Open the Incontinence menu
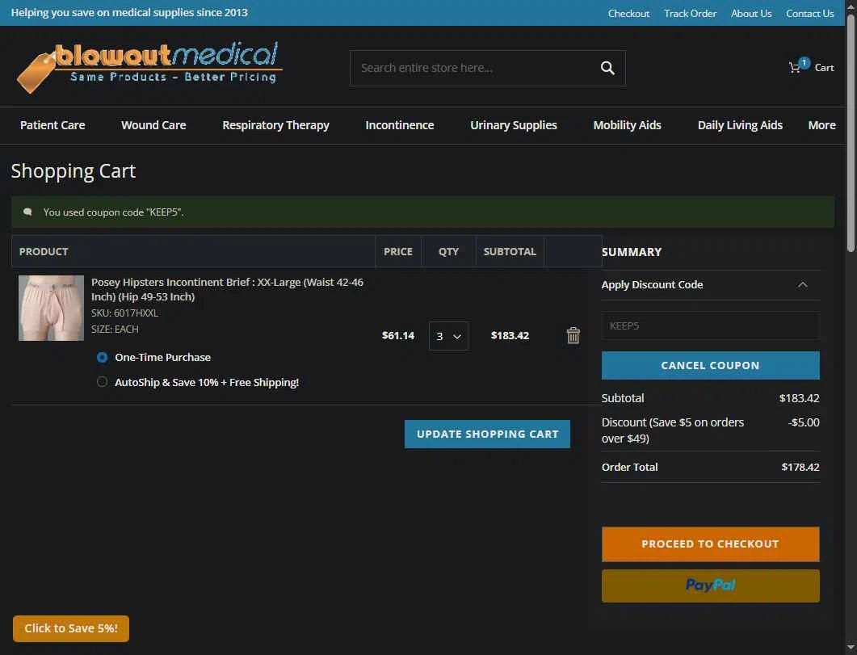 point(400,125)
